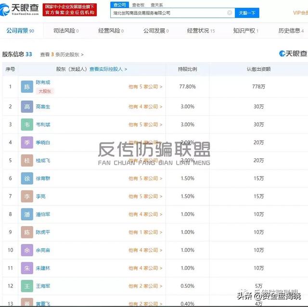Open shareholder 朱建林 profile link

coord(43,268)
